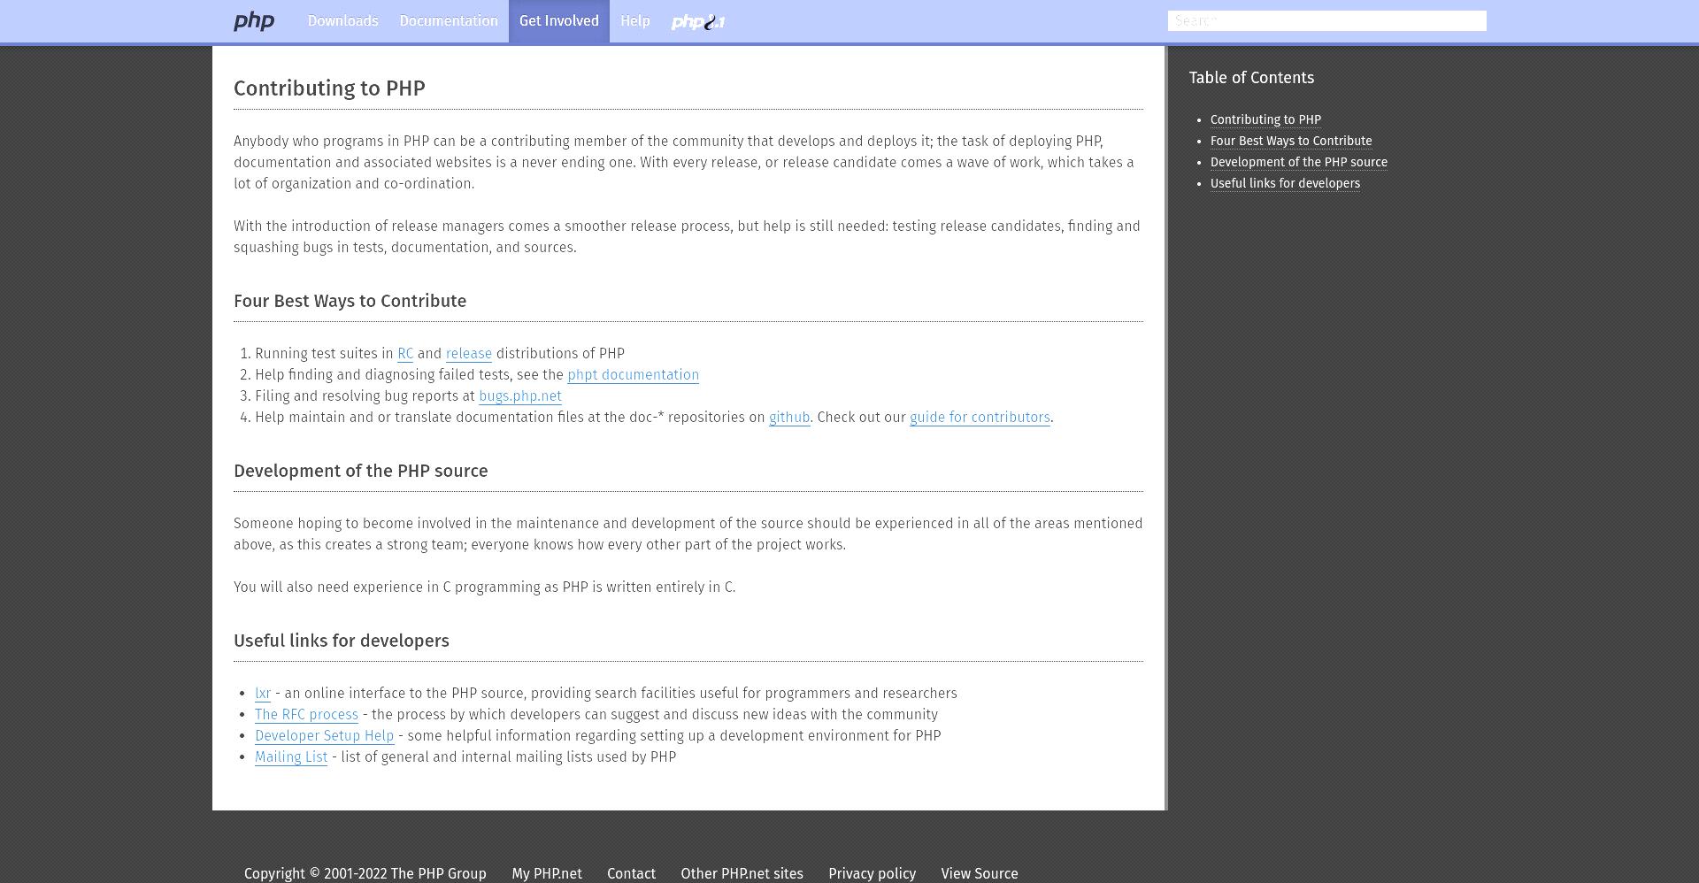The image size is (1699, 883).
Task: Open Other PHP.net sites footer link
Action: tap(742, 874)
